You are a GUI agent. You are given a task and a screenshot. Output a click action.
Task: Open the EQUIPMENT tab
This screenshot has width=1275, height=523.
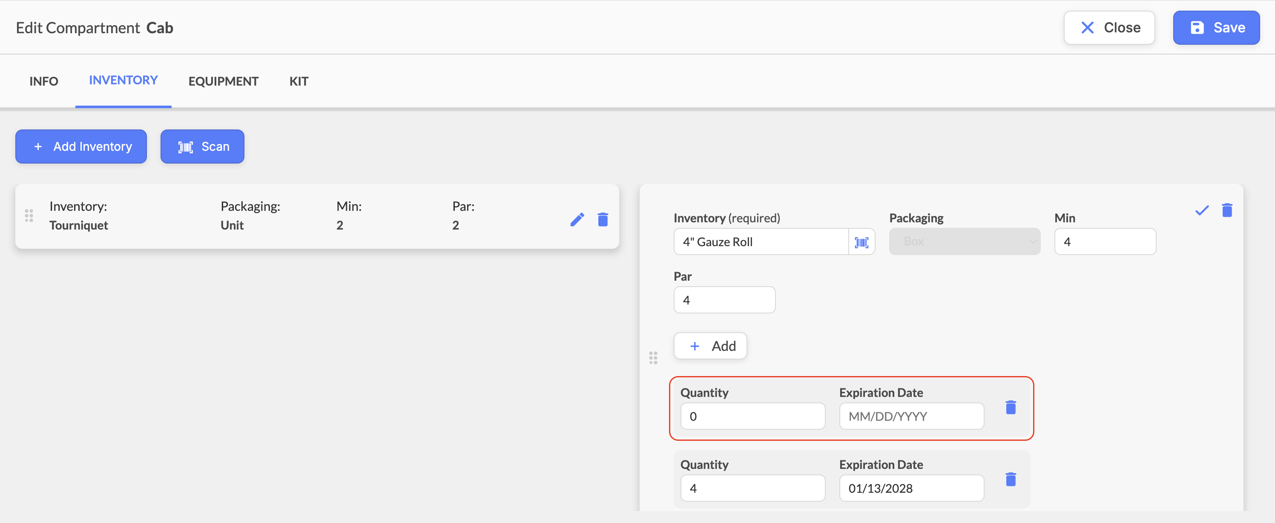pyautogui.click(x=223, y=81)
